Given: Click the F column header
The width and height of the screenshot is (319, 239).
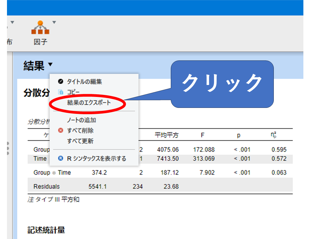Looking at the screenshot, I should coord(202,135).
